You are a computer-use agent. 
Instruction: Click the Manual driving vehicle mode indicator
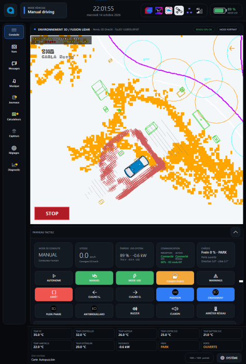[x=44, y=10]
